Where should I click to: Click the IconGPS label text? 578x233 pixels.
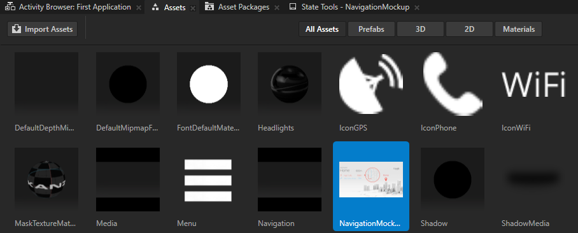(353, 128)
